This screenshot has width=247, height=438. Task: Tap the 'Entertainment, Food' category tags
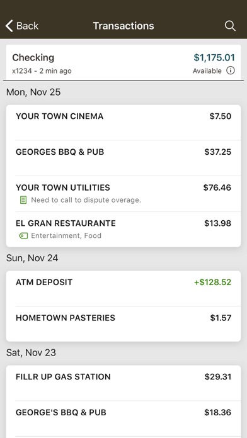(x=66, y=236)
